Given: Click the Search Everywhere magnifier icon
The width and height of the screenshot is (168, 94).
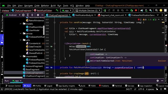Looking at the screenshot, I should (x=156, y=10).
